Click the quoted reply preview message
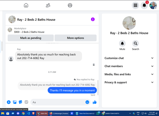The height and width of the screenshot is (116, 159). click(57, 85)
